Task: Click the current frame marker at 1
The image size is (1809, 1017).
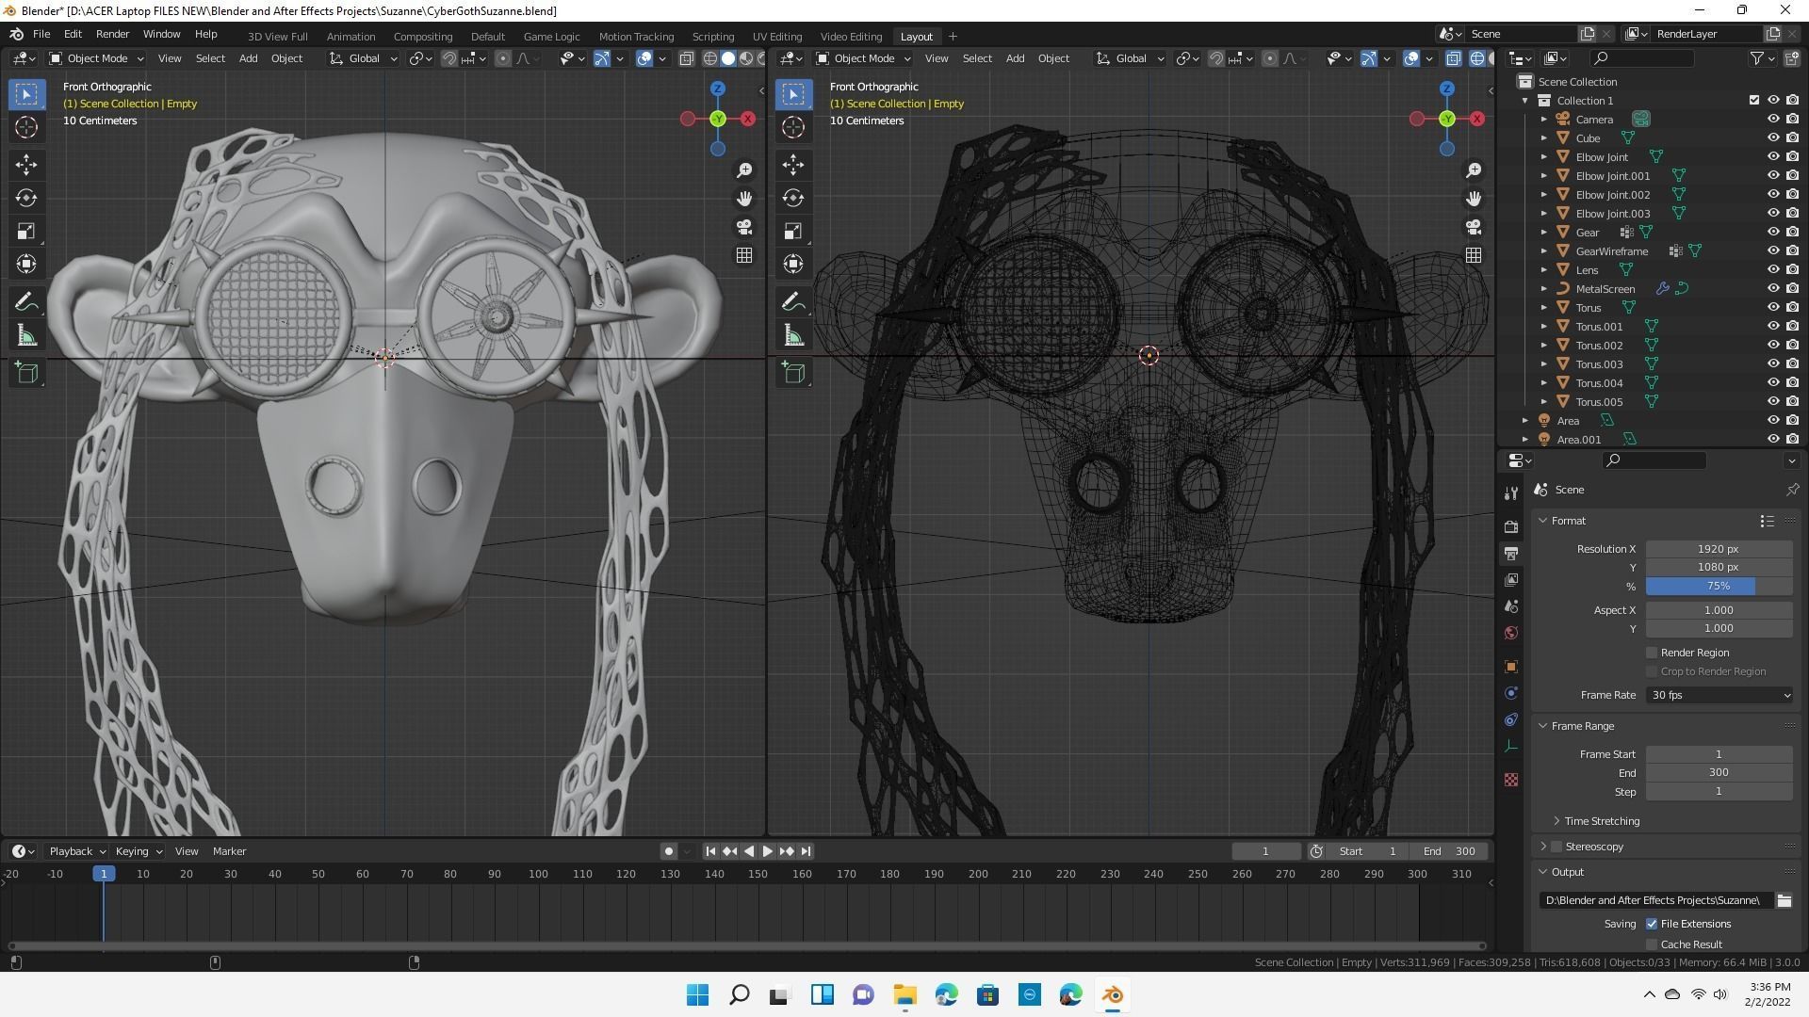Action: (104, 874)
